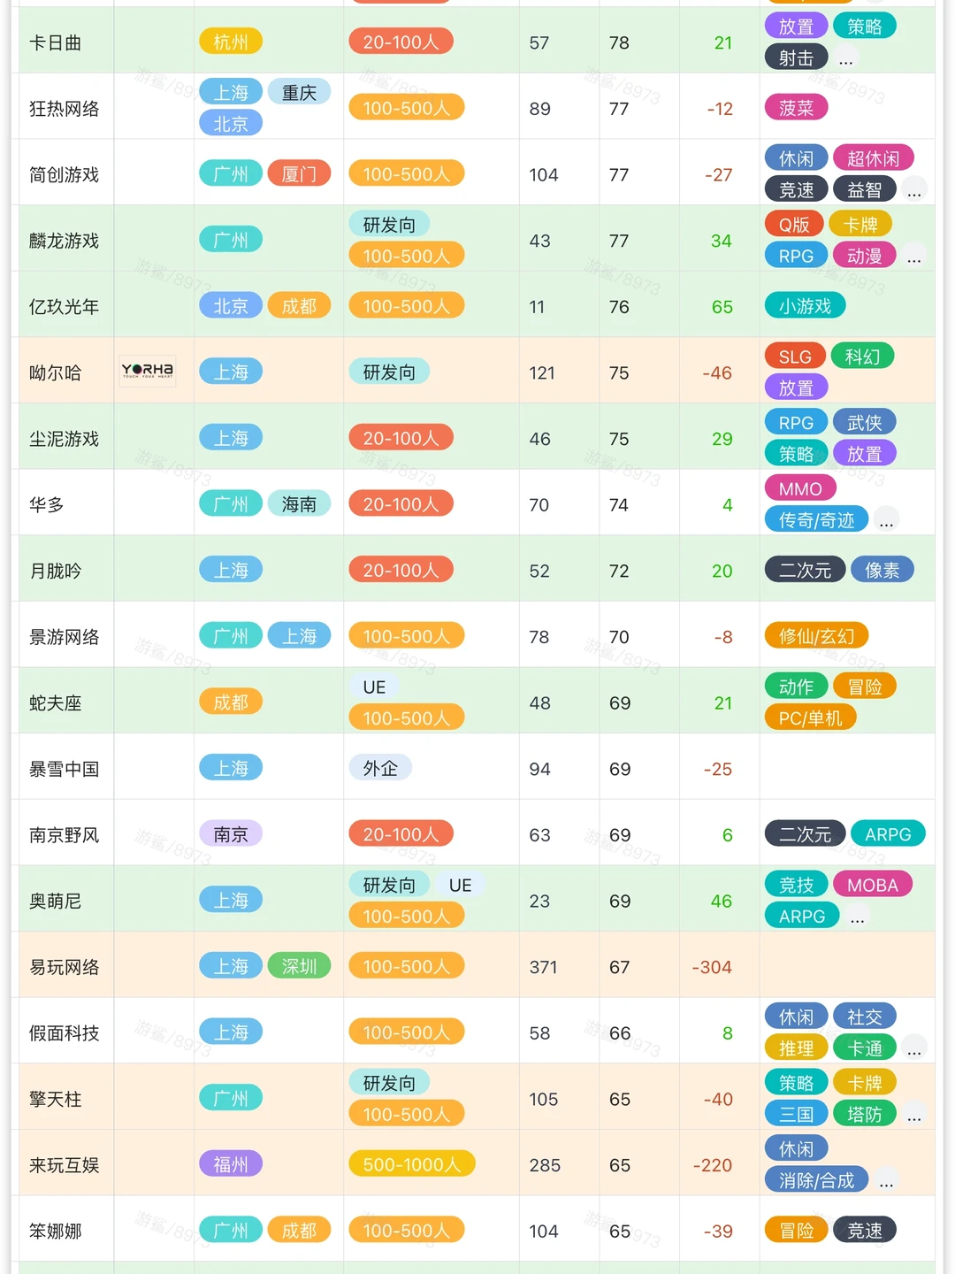
Task: Expand more tags in 擎天柱 row
Action: (913, 1115)
